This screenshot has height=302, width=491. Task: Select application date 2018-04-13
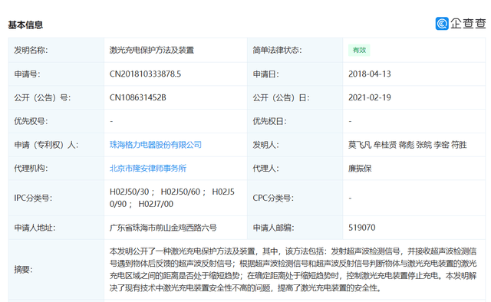point(370,74)
